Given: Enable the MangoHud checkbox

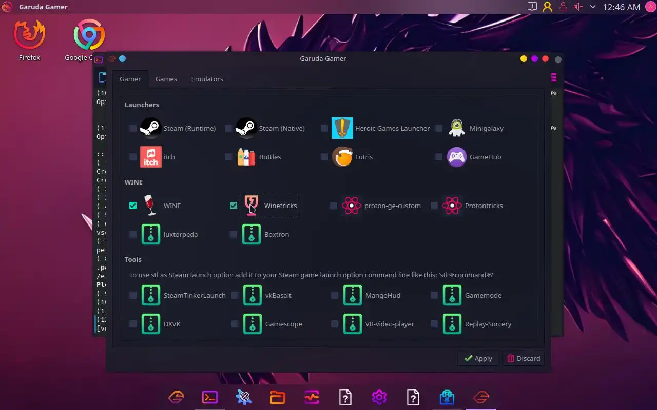Looking at the screenshot, I should [335, 295].
